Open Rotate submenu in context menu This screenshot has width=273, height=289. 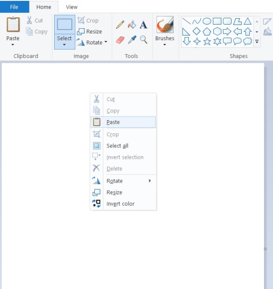coord(123,181)
